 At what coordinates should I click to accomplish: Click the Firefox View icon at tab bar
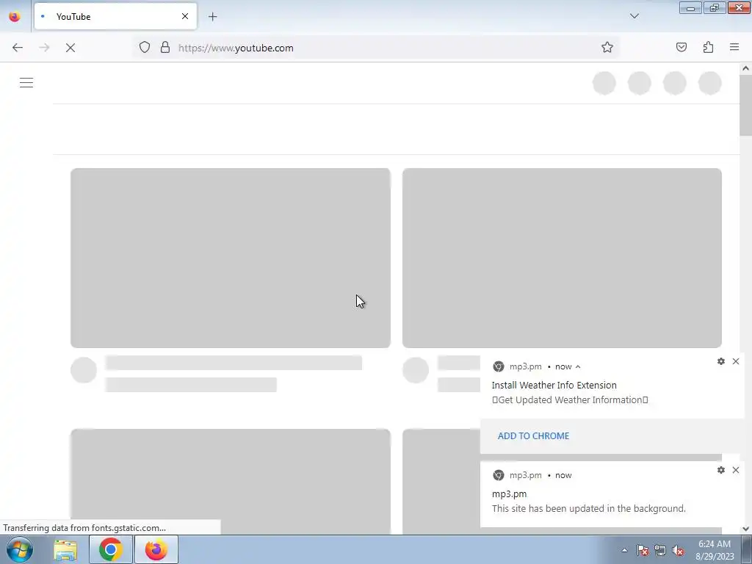(x=15, y=16)
